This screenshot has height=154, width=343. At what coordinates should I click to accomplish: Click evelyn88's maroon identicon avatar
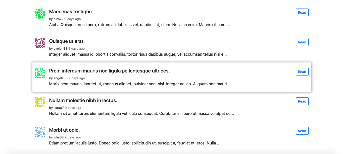(x=40, y=43)
